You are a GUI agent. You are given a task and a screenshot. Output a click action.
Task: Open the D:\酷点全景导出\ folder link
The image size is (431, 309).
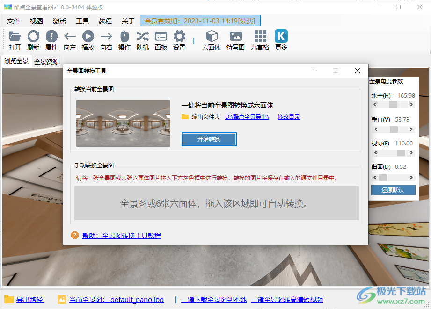tap(247, 117)
